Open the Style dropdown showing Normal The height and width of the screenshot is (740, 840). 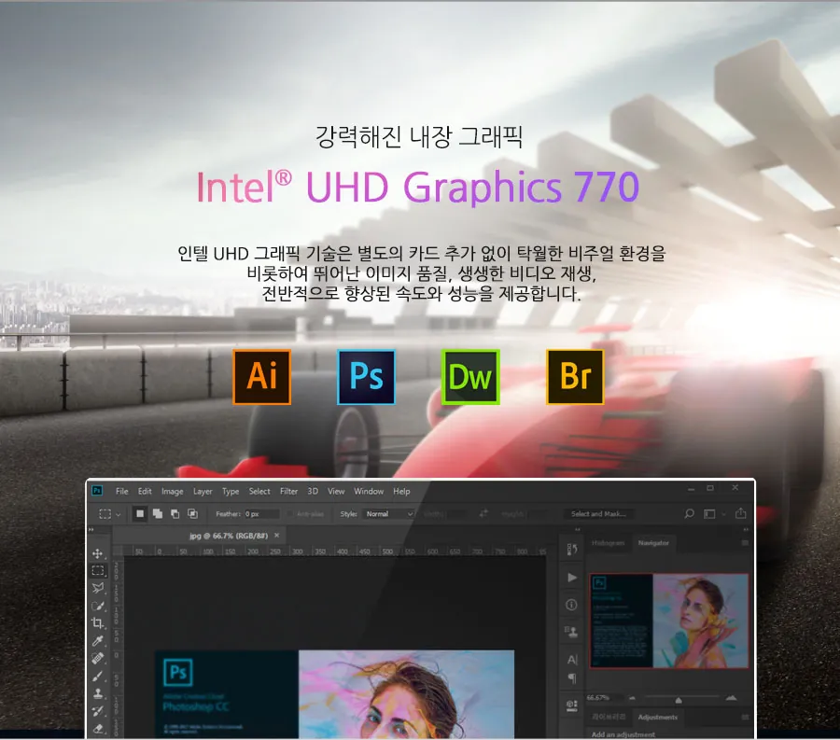tap(389, 514)
